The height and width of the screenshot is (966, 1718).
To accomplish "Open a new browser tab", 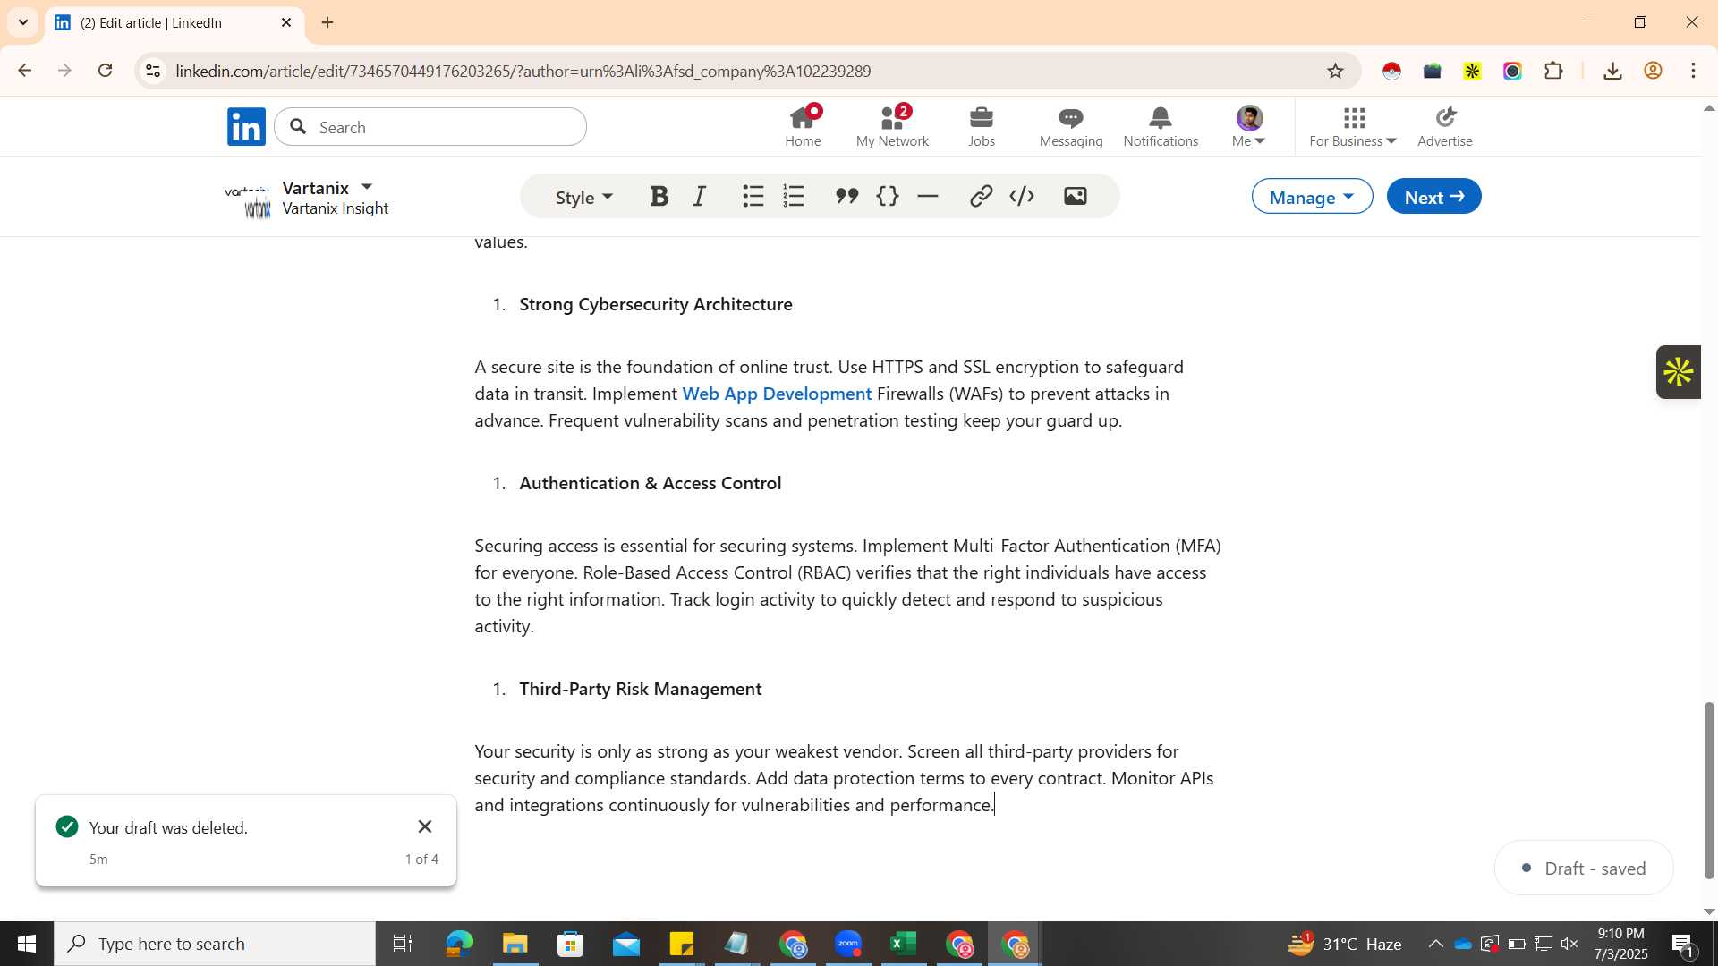I will 327,22.
